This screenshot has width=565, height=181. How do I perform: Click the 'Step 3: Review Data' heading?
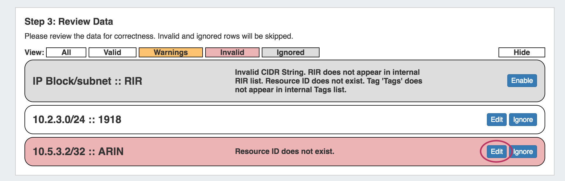(69, 22)
